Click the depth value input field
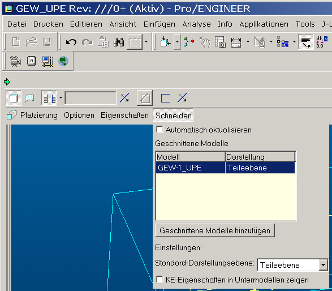 [90, 98]
